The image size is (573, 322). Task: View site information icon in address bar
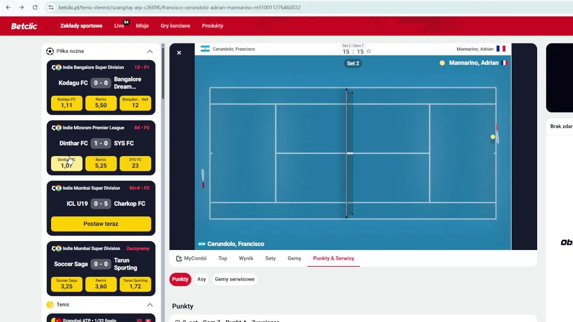tap(51, 8)
